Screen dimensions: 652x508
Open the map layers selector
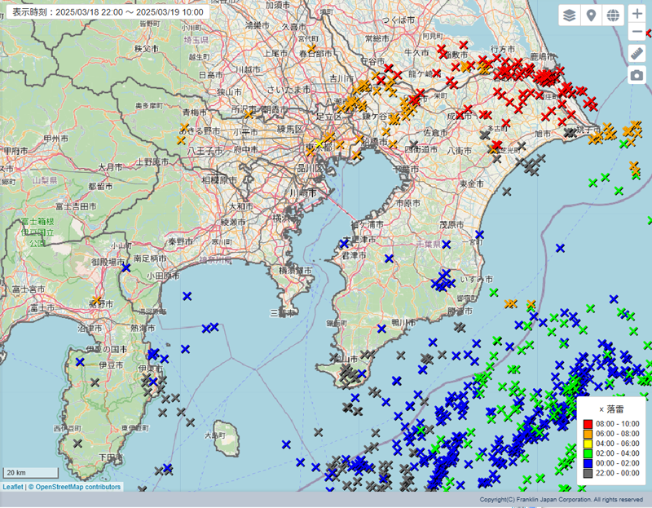point(569,15)
